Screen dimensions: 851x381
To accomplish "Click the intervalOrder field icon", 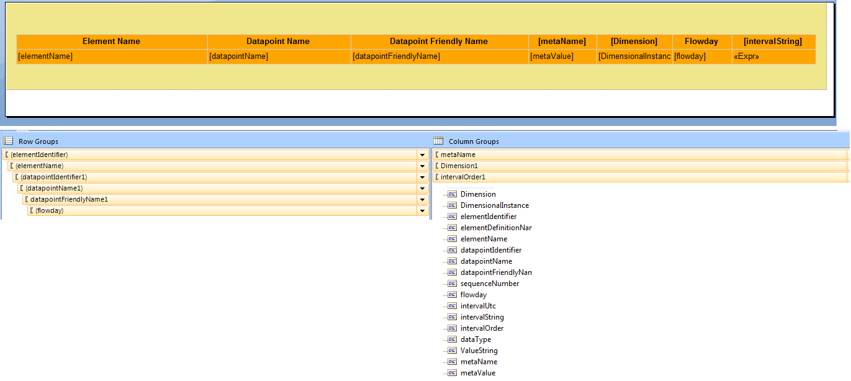I will click(x=452, y=328).
